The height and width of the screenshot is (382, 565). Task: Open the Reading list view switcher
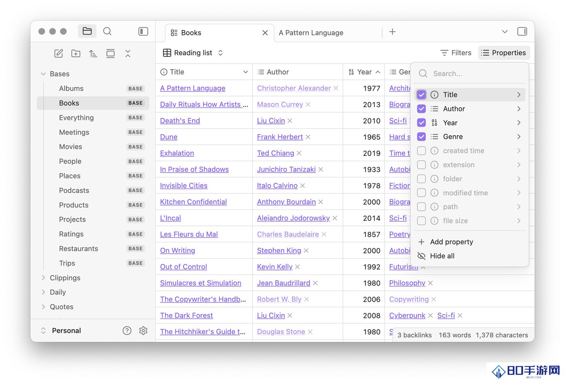coord(193,53)
